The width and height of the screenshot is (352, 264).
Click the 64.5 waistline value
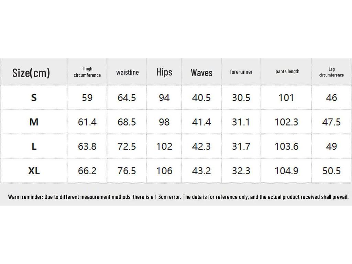[x=127, y=98]
